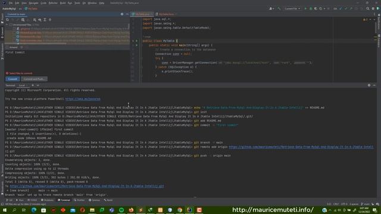The width and height of the screenshot is (381, 214).
Task: Open the Git menu
Action: [84, 3]
